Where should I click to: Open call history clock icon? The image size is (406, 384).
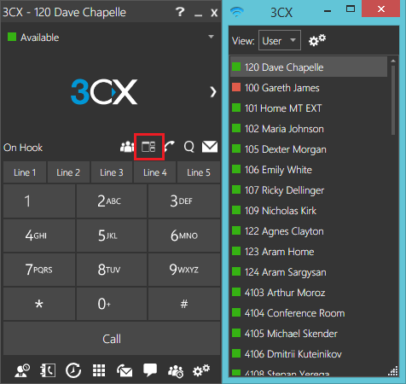73,370
